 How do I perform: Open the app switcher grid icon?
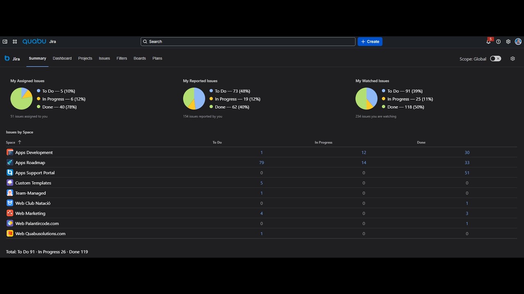tap(15, 42)
